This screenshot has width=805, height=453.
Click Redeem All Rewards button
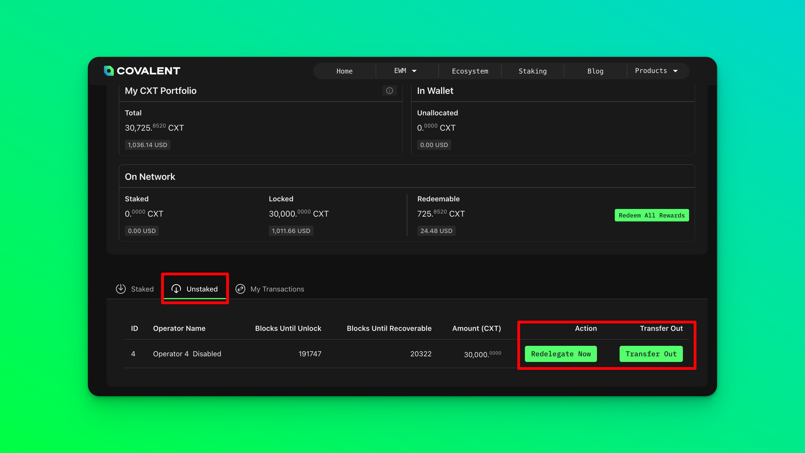coord(652,215)
